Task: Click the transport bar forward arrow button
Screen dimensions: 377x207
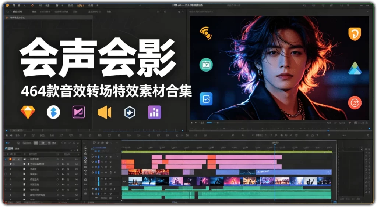Action: [253, 135]
